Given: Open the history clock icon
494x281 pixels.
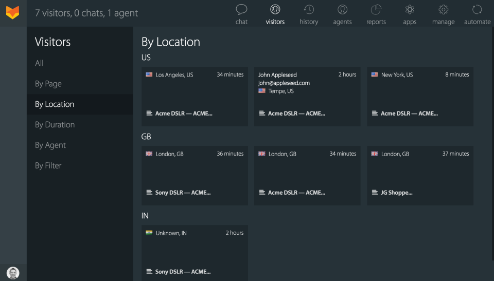Looking at the screenshot, I should (309, 10).
